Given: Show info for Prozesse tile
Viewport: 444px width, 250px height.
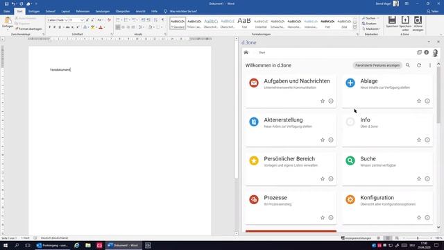Looking at the screenshot, I should coord(331,217).
